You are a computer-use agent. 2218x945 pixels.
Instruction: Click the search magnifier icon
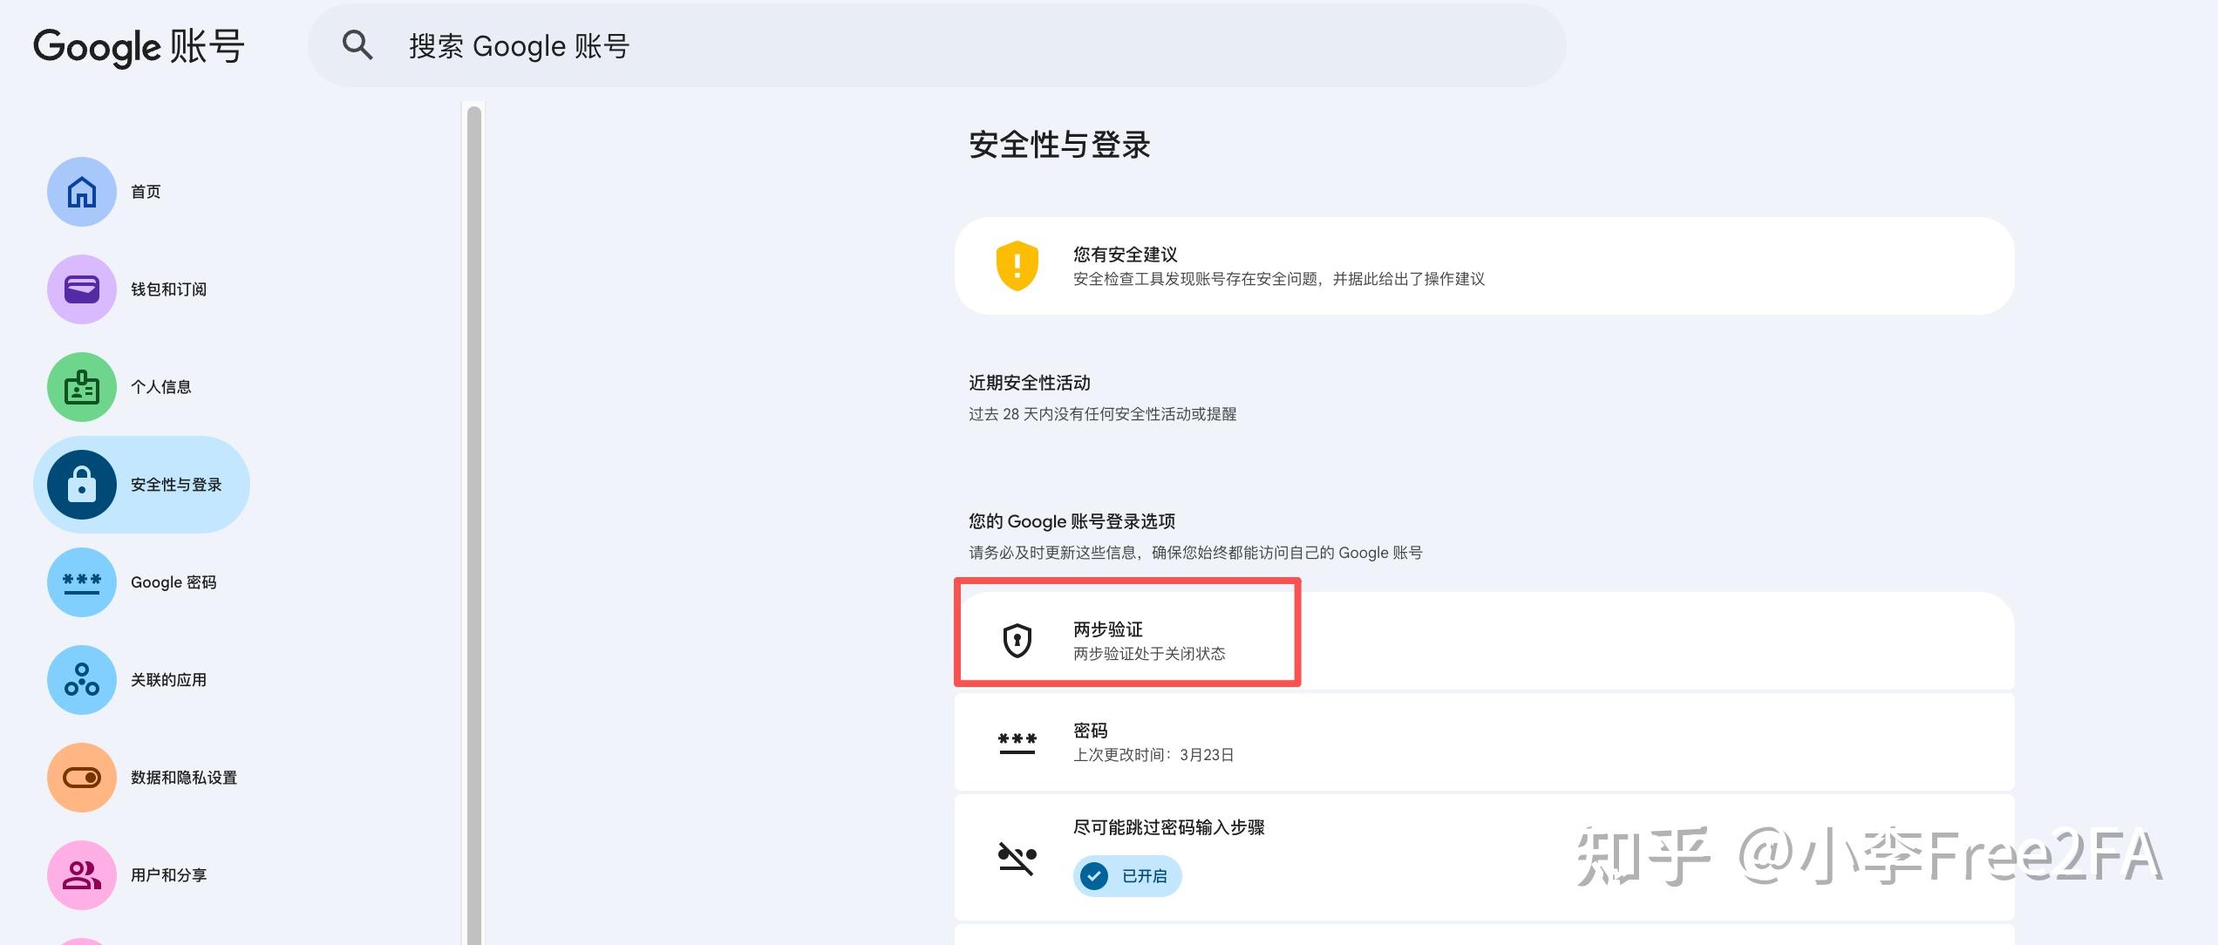tap(357, 45)
